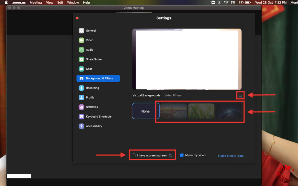Uncheck Mirror my video

pyautogui.click(x=182, y=155)
